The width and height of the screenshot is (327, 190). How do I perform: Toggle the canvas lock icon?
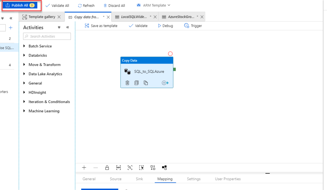(x=107, y=168)
